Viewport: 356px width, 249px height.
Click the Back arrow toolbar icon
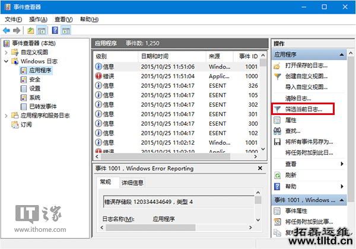point(7,30)
